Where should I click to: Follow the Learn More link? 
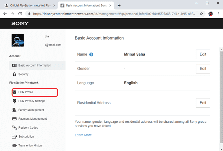[83, 135]
